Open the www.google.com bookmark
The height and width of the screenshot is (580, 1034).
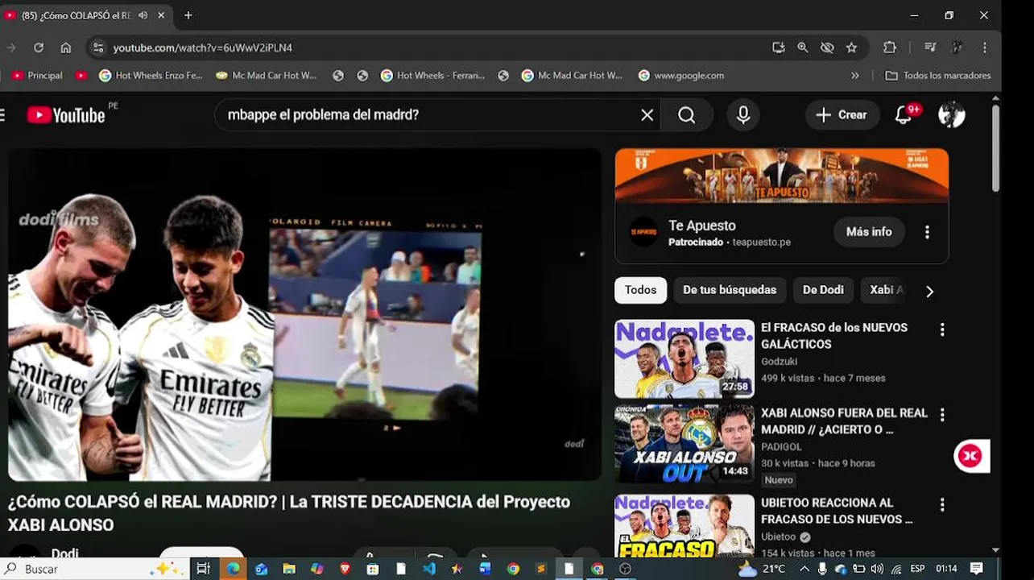click(681, 76)
